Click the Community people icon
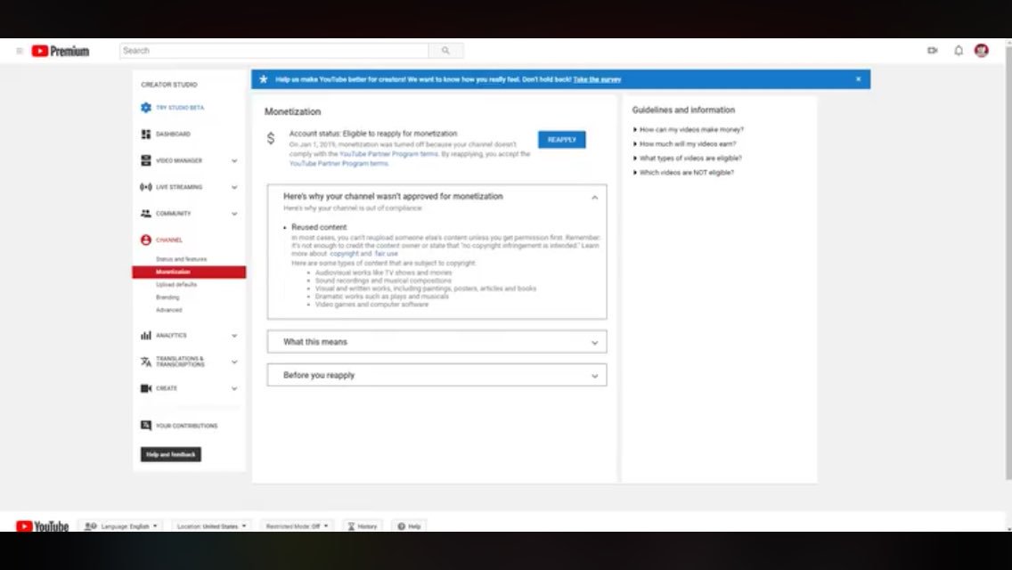 point(146,214)
